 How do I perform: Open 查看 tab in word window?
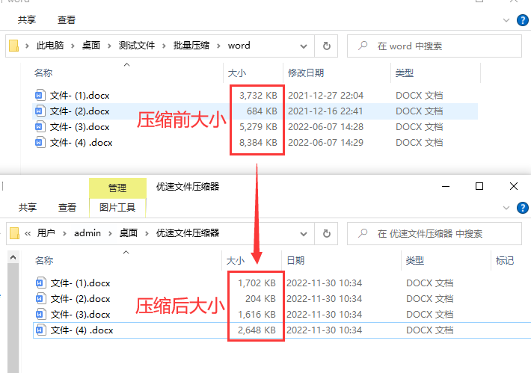[67, 20]
